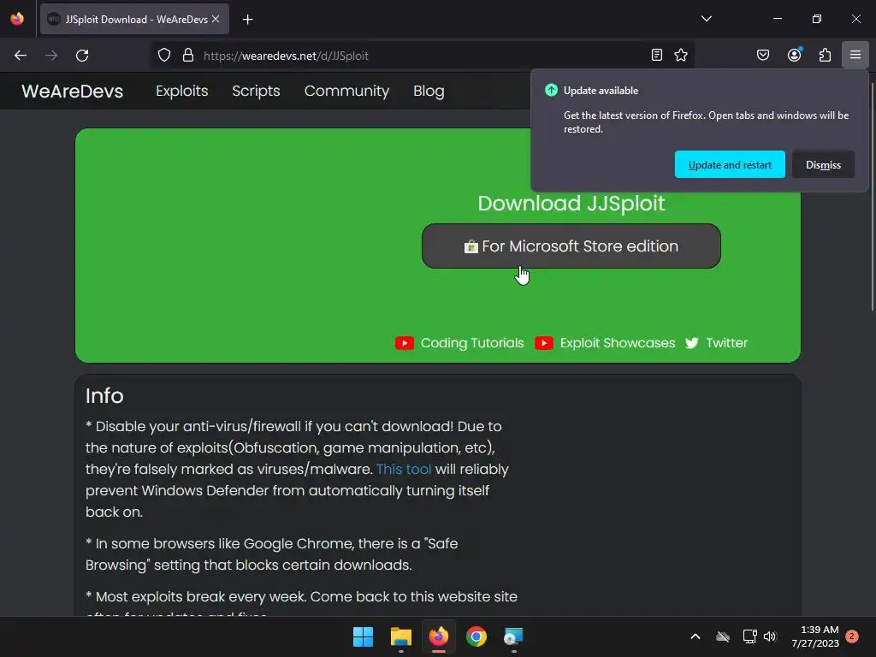Viewport: 876px width, 657px height.
Task: Click the YouTube icon beside Exploit Showcases
Action: (544, 343)
